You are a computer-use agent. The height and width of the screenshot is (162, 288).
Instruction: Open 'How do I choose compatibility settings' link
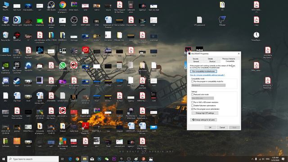coord(207,75)
